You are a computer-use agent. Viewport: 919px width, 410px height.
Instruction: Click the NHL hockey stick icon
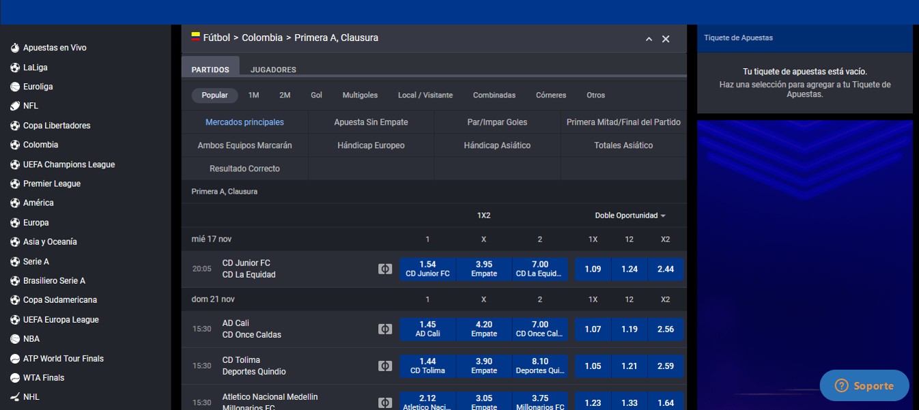(15, 396)
